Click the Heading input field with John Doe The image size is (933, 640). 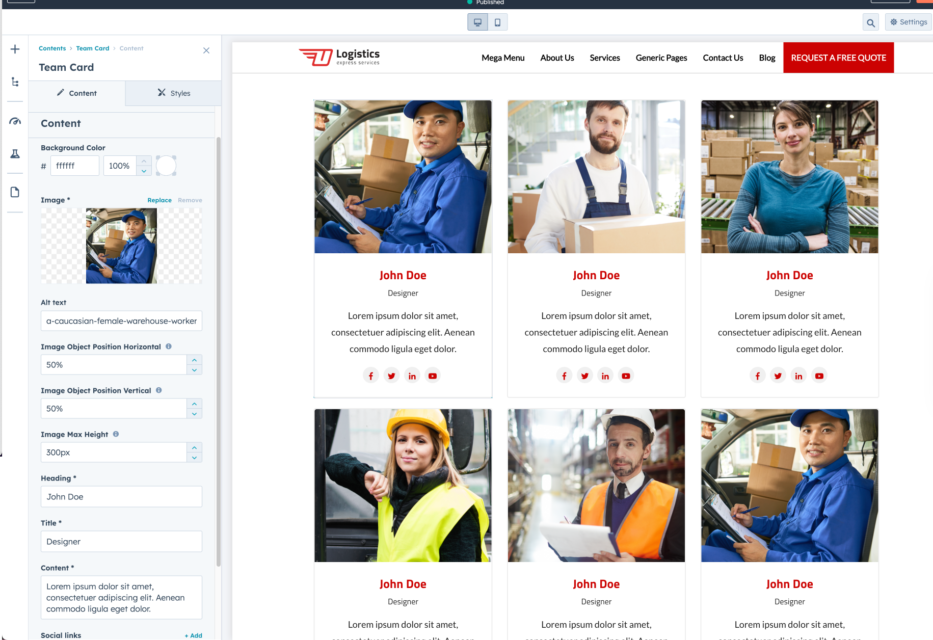tap(121, 497)
